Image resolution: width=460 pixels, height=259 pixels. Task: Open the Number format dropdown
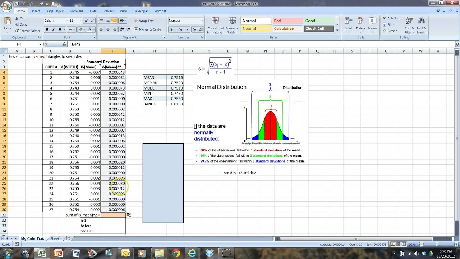[202, 21]
